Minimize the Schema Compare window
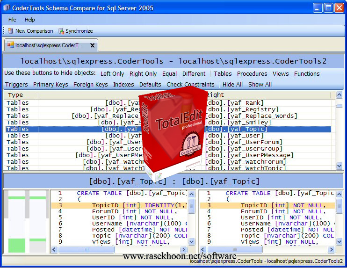 pyautogui.click(x=318, y=8)
